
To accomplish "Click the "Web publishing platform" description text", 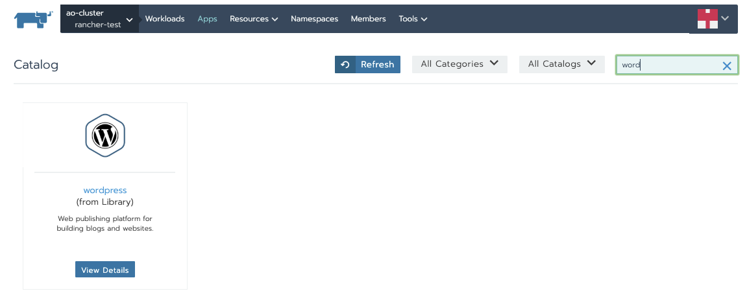I will pyautogui.click(x=104, y=224).
